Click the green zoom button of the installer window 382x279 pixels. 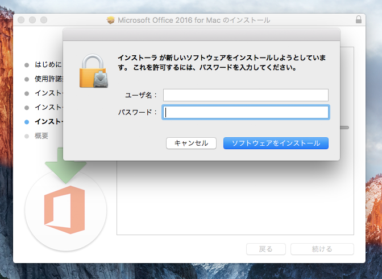coord(44,20)
